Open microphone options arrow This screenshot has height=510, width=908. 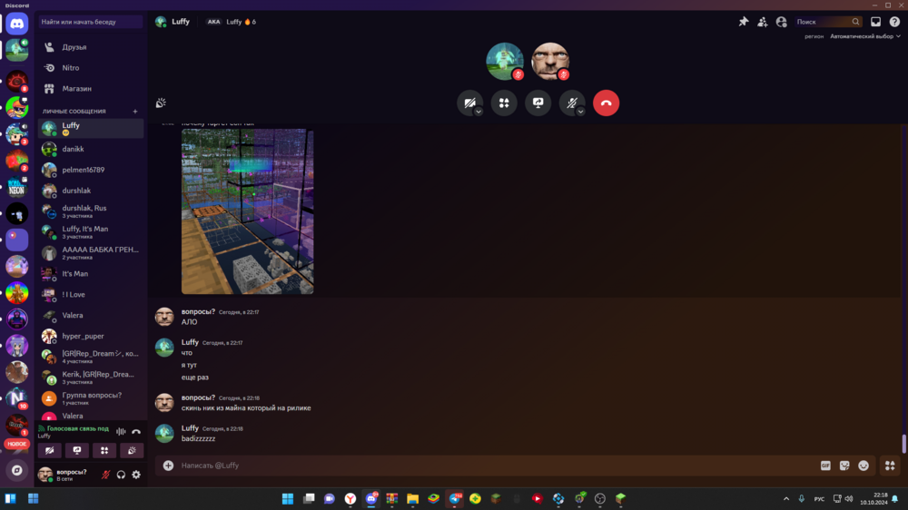(580, 112)
